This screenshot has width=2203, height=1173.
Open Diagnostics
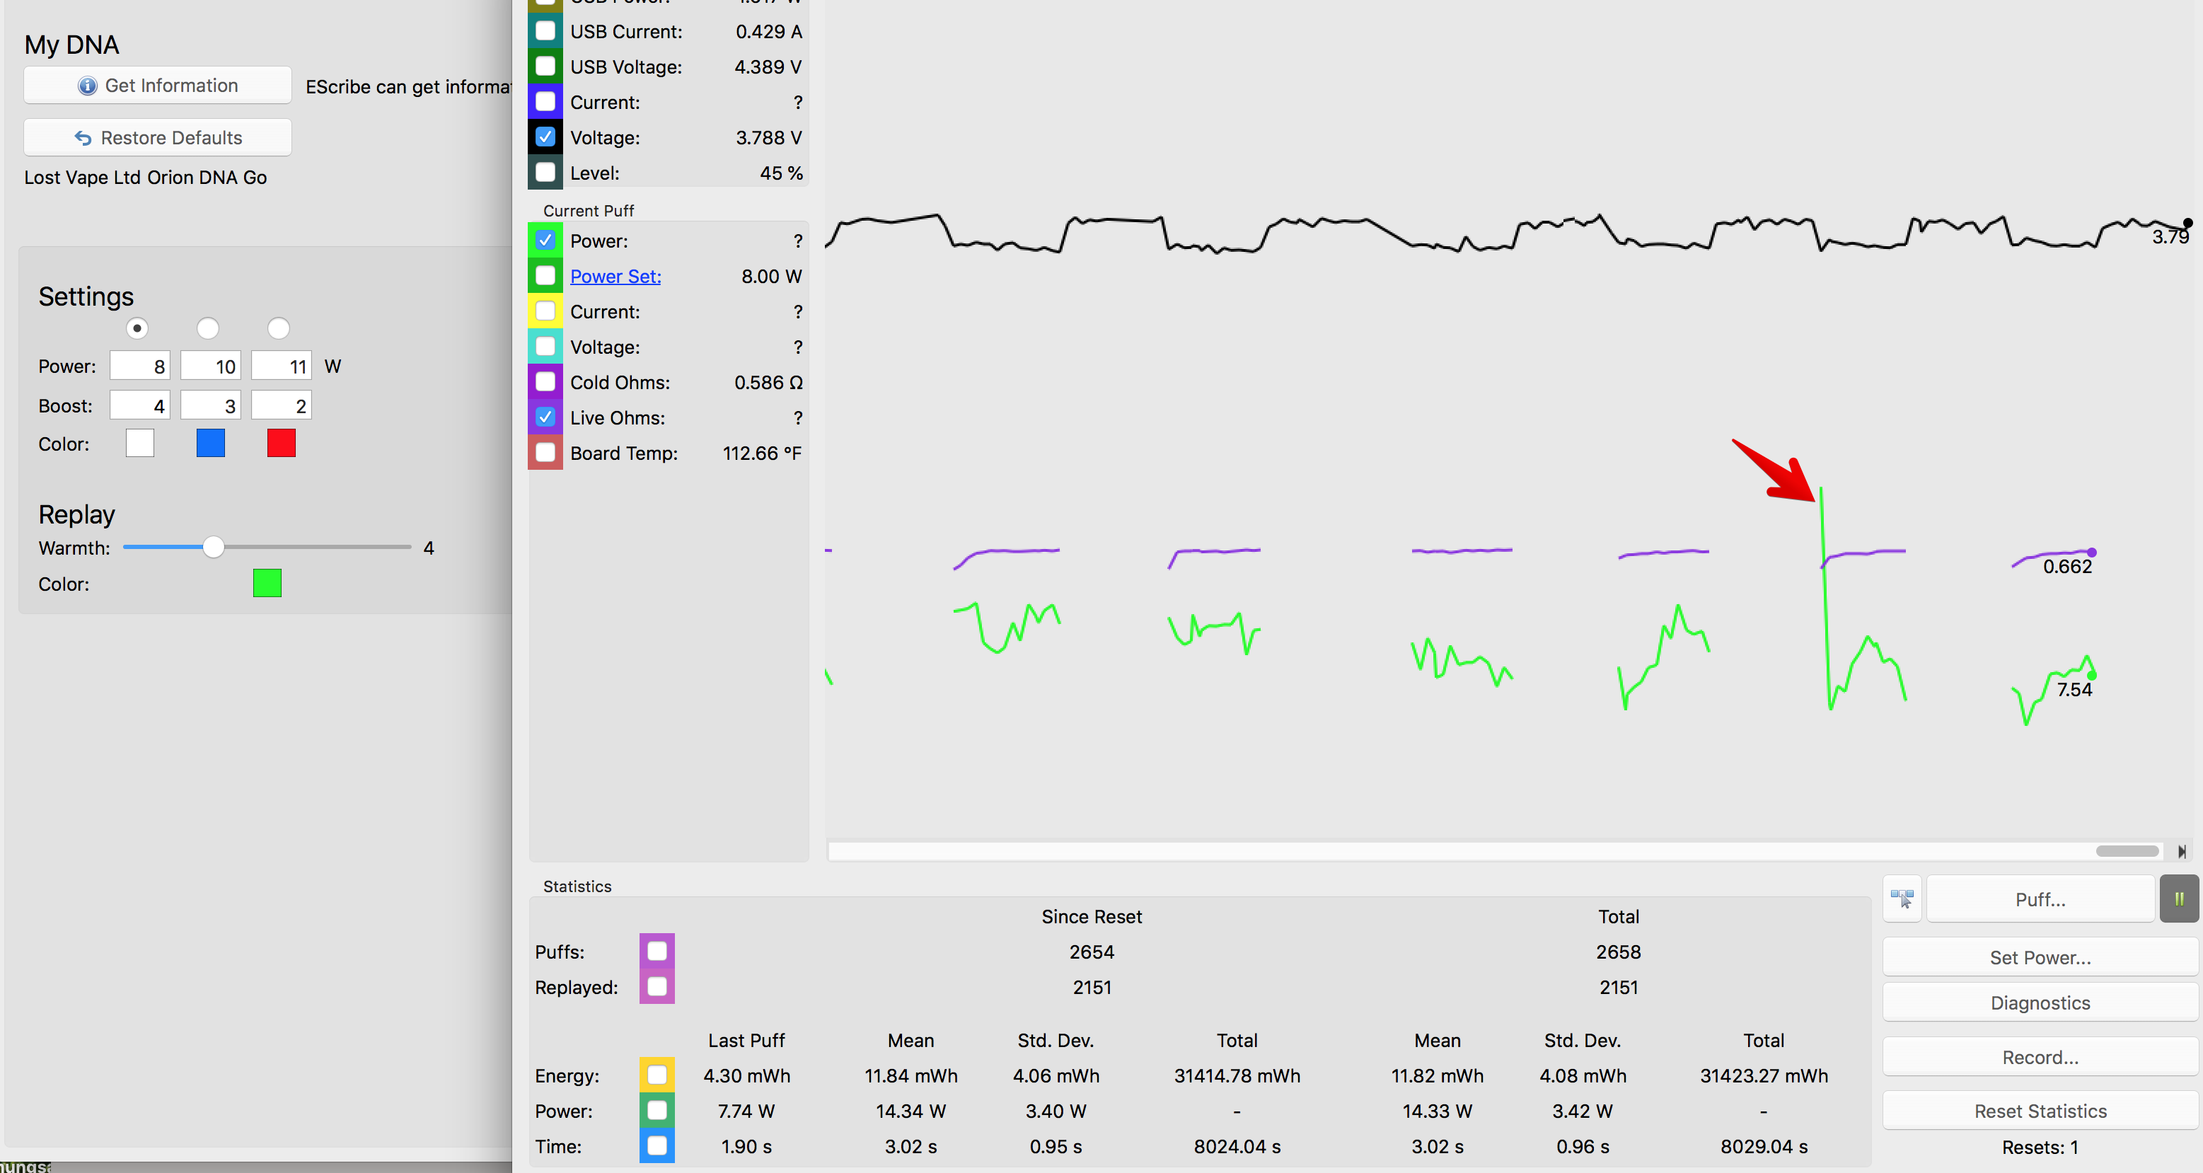pos(2040,1003)
